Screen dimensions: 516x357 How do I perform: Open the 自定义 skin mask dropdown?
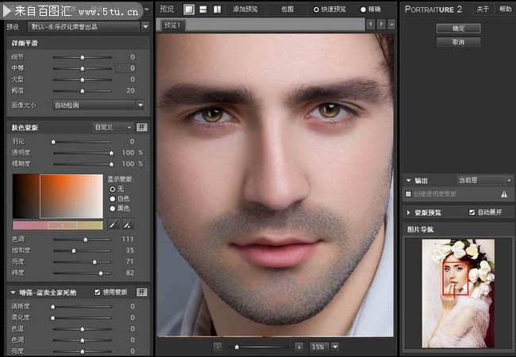[113, 127]
